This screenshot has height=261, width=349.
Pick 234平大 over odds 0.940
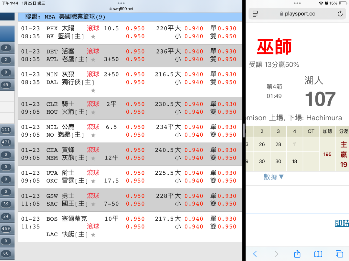[194, 127]
